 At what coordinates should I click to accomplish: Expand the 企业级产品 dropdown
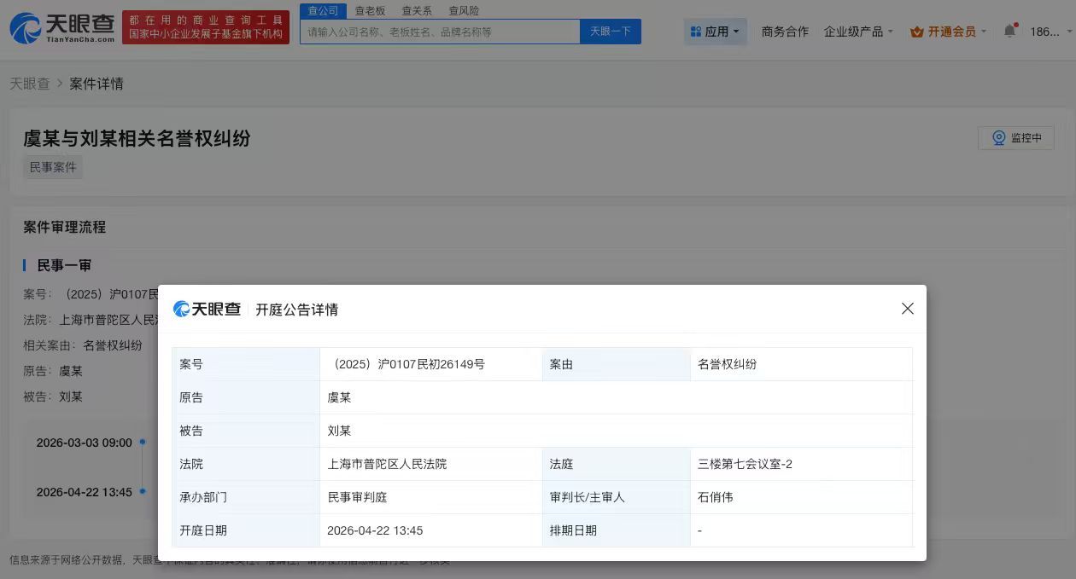(x=853, y=30)
